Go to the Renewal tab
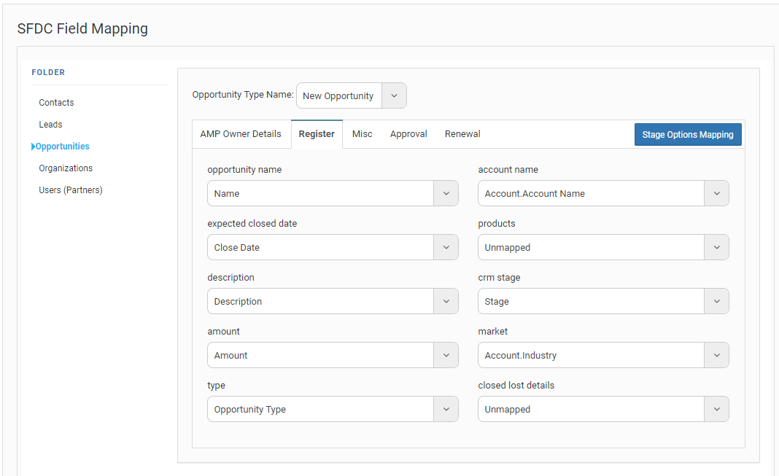 click(x=462, y=134)
